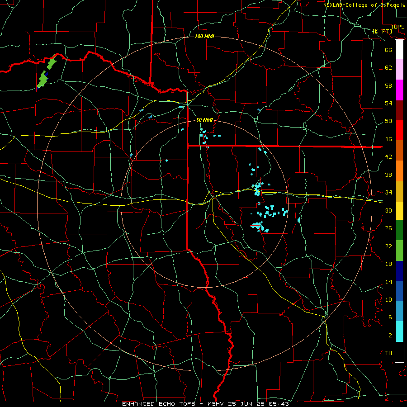Click the dark green 26 kft legend band
The height and width of the screenshot is (407, 407).
pos(399,230)
